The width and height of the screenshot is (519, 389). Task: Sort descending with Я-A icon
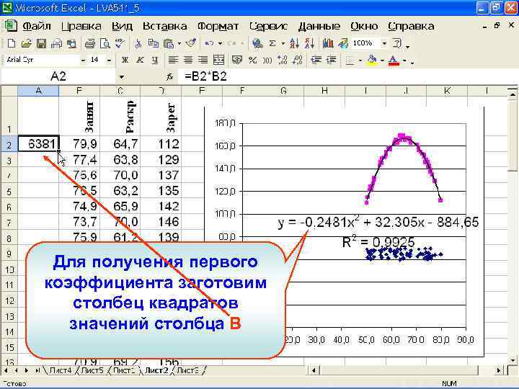point(309,43)
